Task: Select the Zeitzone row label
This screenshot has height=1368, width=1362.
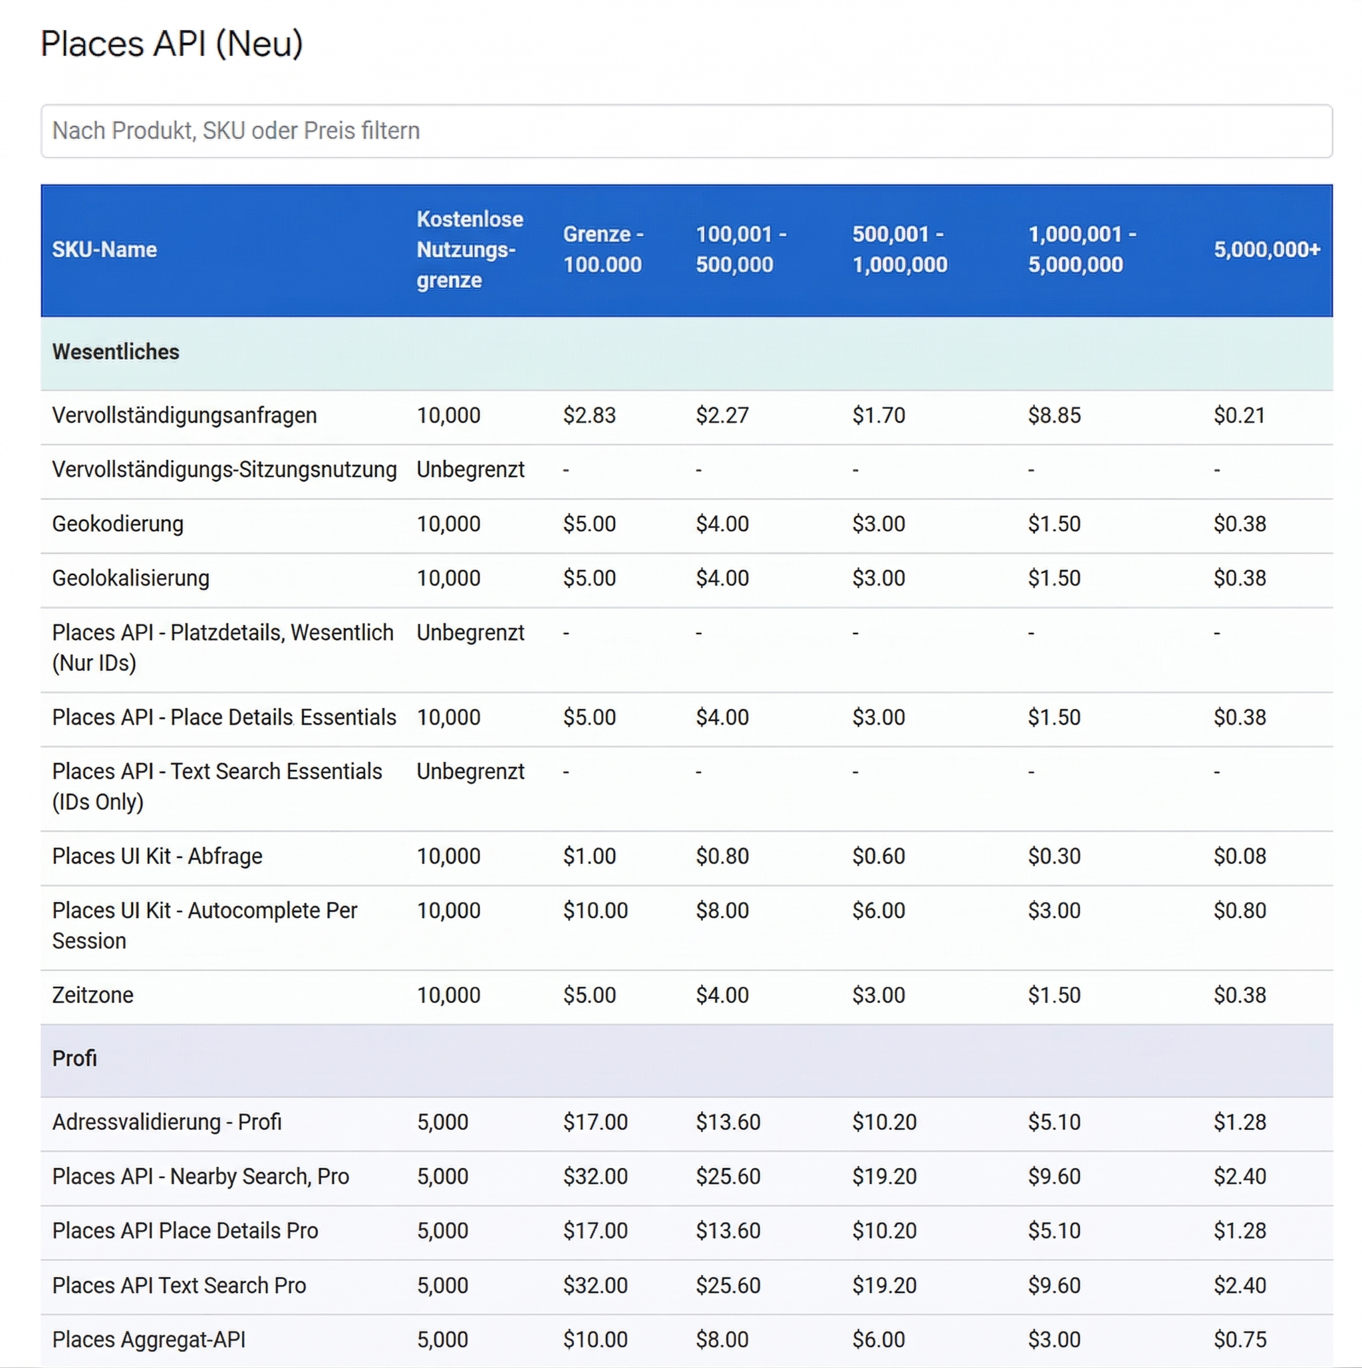Action: (x=92, y=994)
